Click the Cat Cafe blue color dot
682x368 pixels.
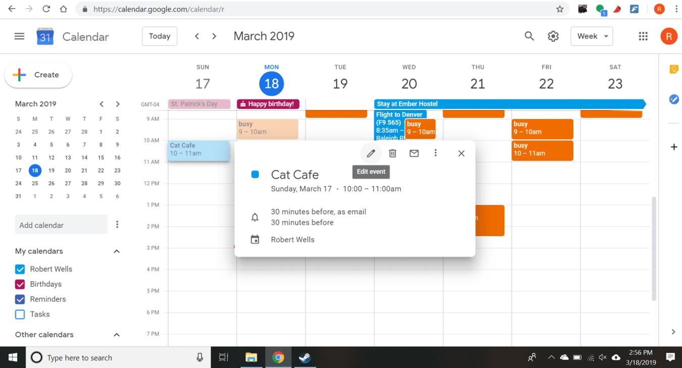[255, 175]
